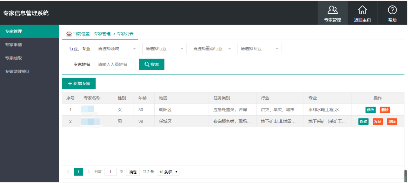Select 专家申请 in the sidebar
408x183 pixels.
[14, 45]
